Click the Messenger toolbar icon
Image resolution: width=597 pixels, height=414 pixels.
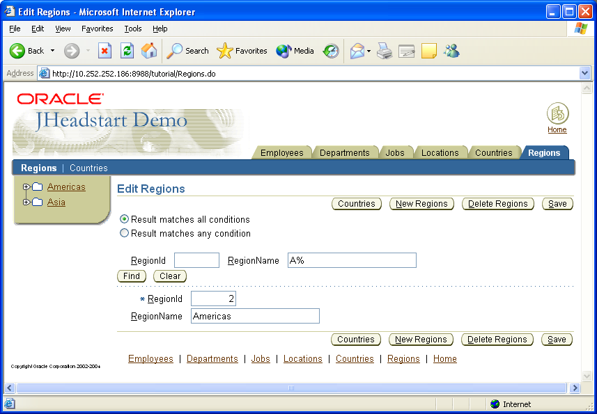pos(451,51)
